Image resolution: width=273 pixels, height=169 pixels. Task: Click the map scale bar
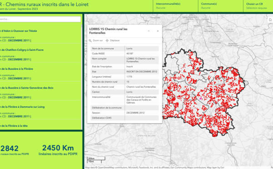96,160
